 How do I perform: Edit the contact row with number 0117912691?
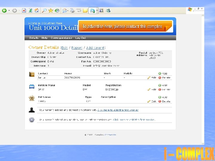click(152, 78)
